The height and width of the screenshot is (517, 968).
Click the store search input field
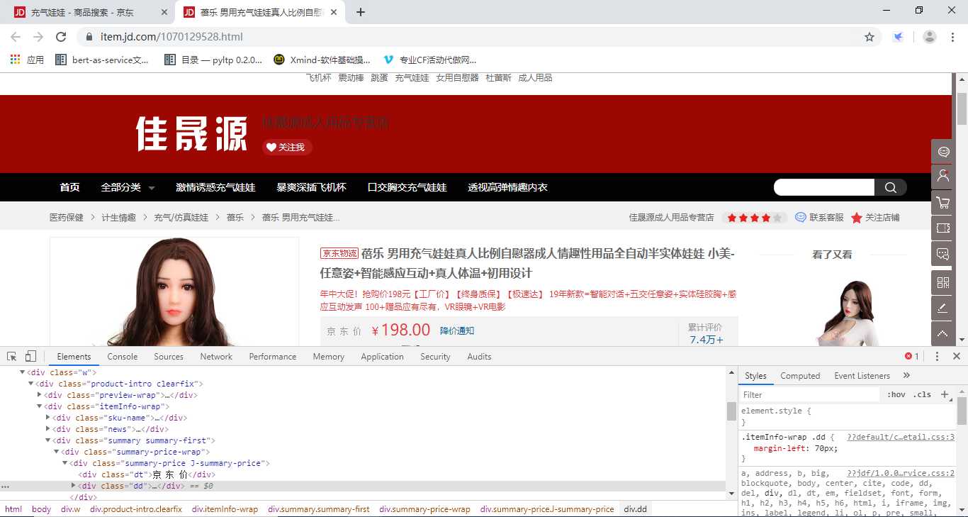tap(824, 187)
